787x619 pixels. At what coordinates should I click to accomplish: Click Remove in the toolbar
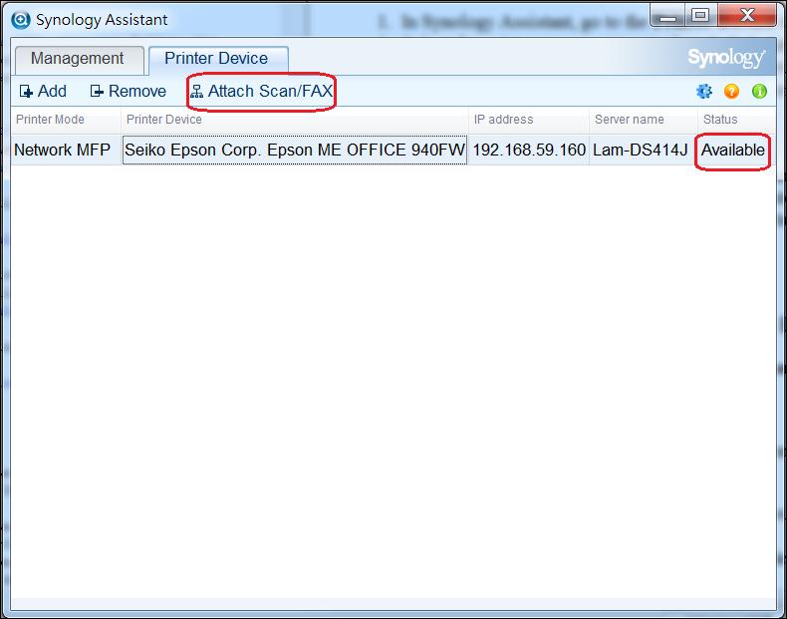pyautogui.click(x=129, y=92)
